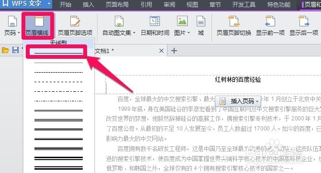Select the fine dotted line style
Screen dimensions: 321x173
tap(58, 63)
